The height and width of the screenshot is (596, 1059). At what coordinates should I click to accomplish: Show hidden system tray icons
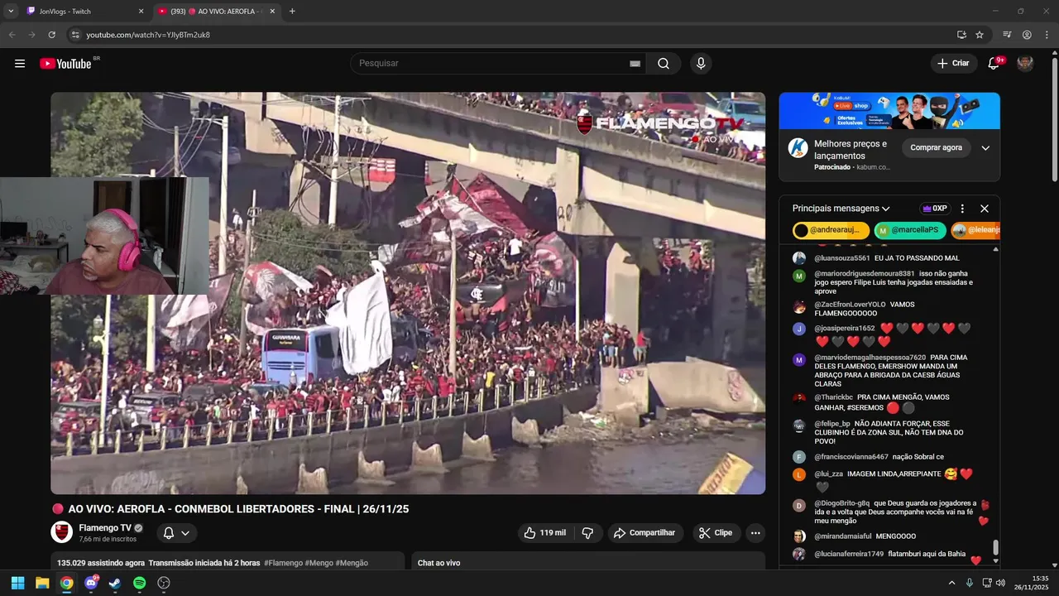tap(951, 583)
